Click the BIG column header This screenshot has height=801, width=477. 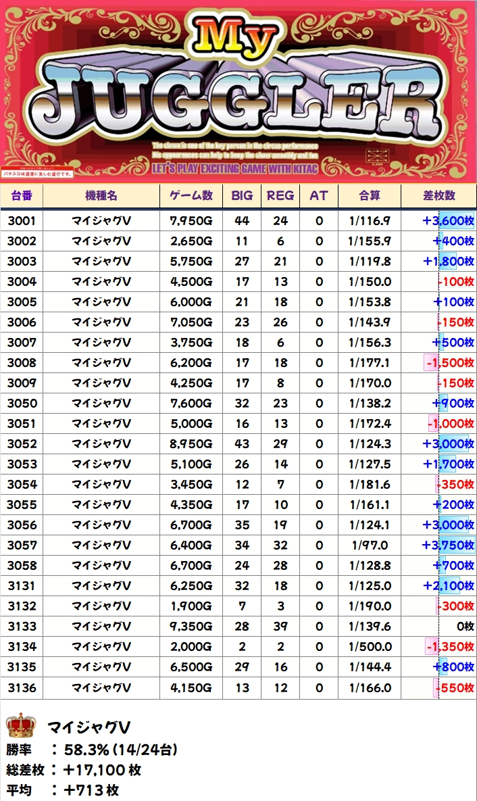click(242, 195)
